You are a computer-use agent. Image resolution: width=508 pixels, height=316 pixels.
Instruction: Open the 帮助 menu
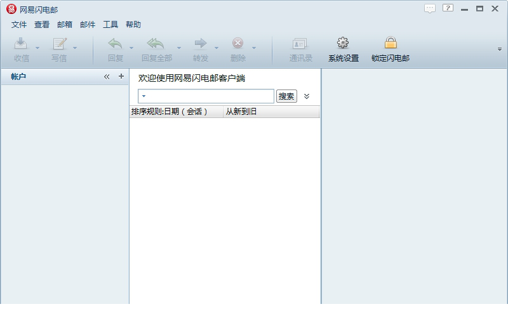[133, 25]
